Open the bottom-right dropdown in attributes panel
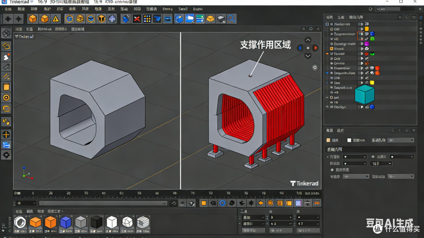 click(401, 176)
